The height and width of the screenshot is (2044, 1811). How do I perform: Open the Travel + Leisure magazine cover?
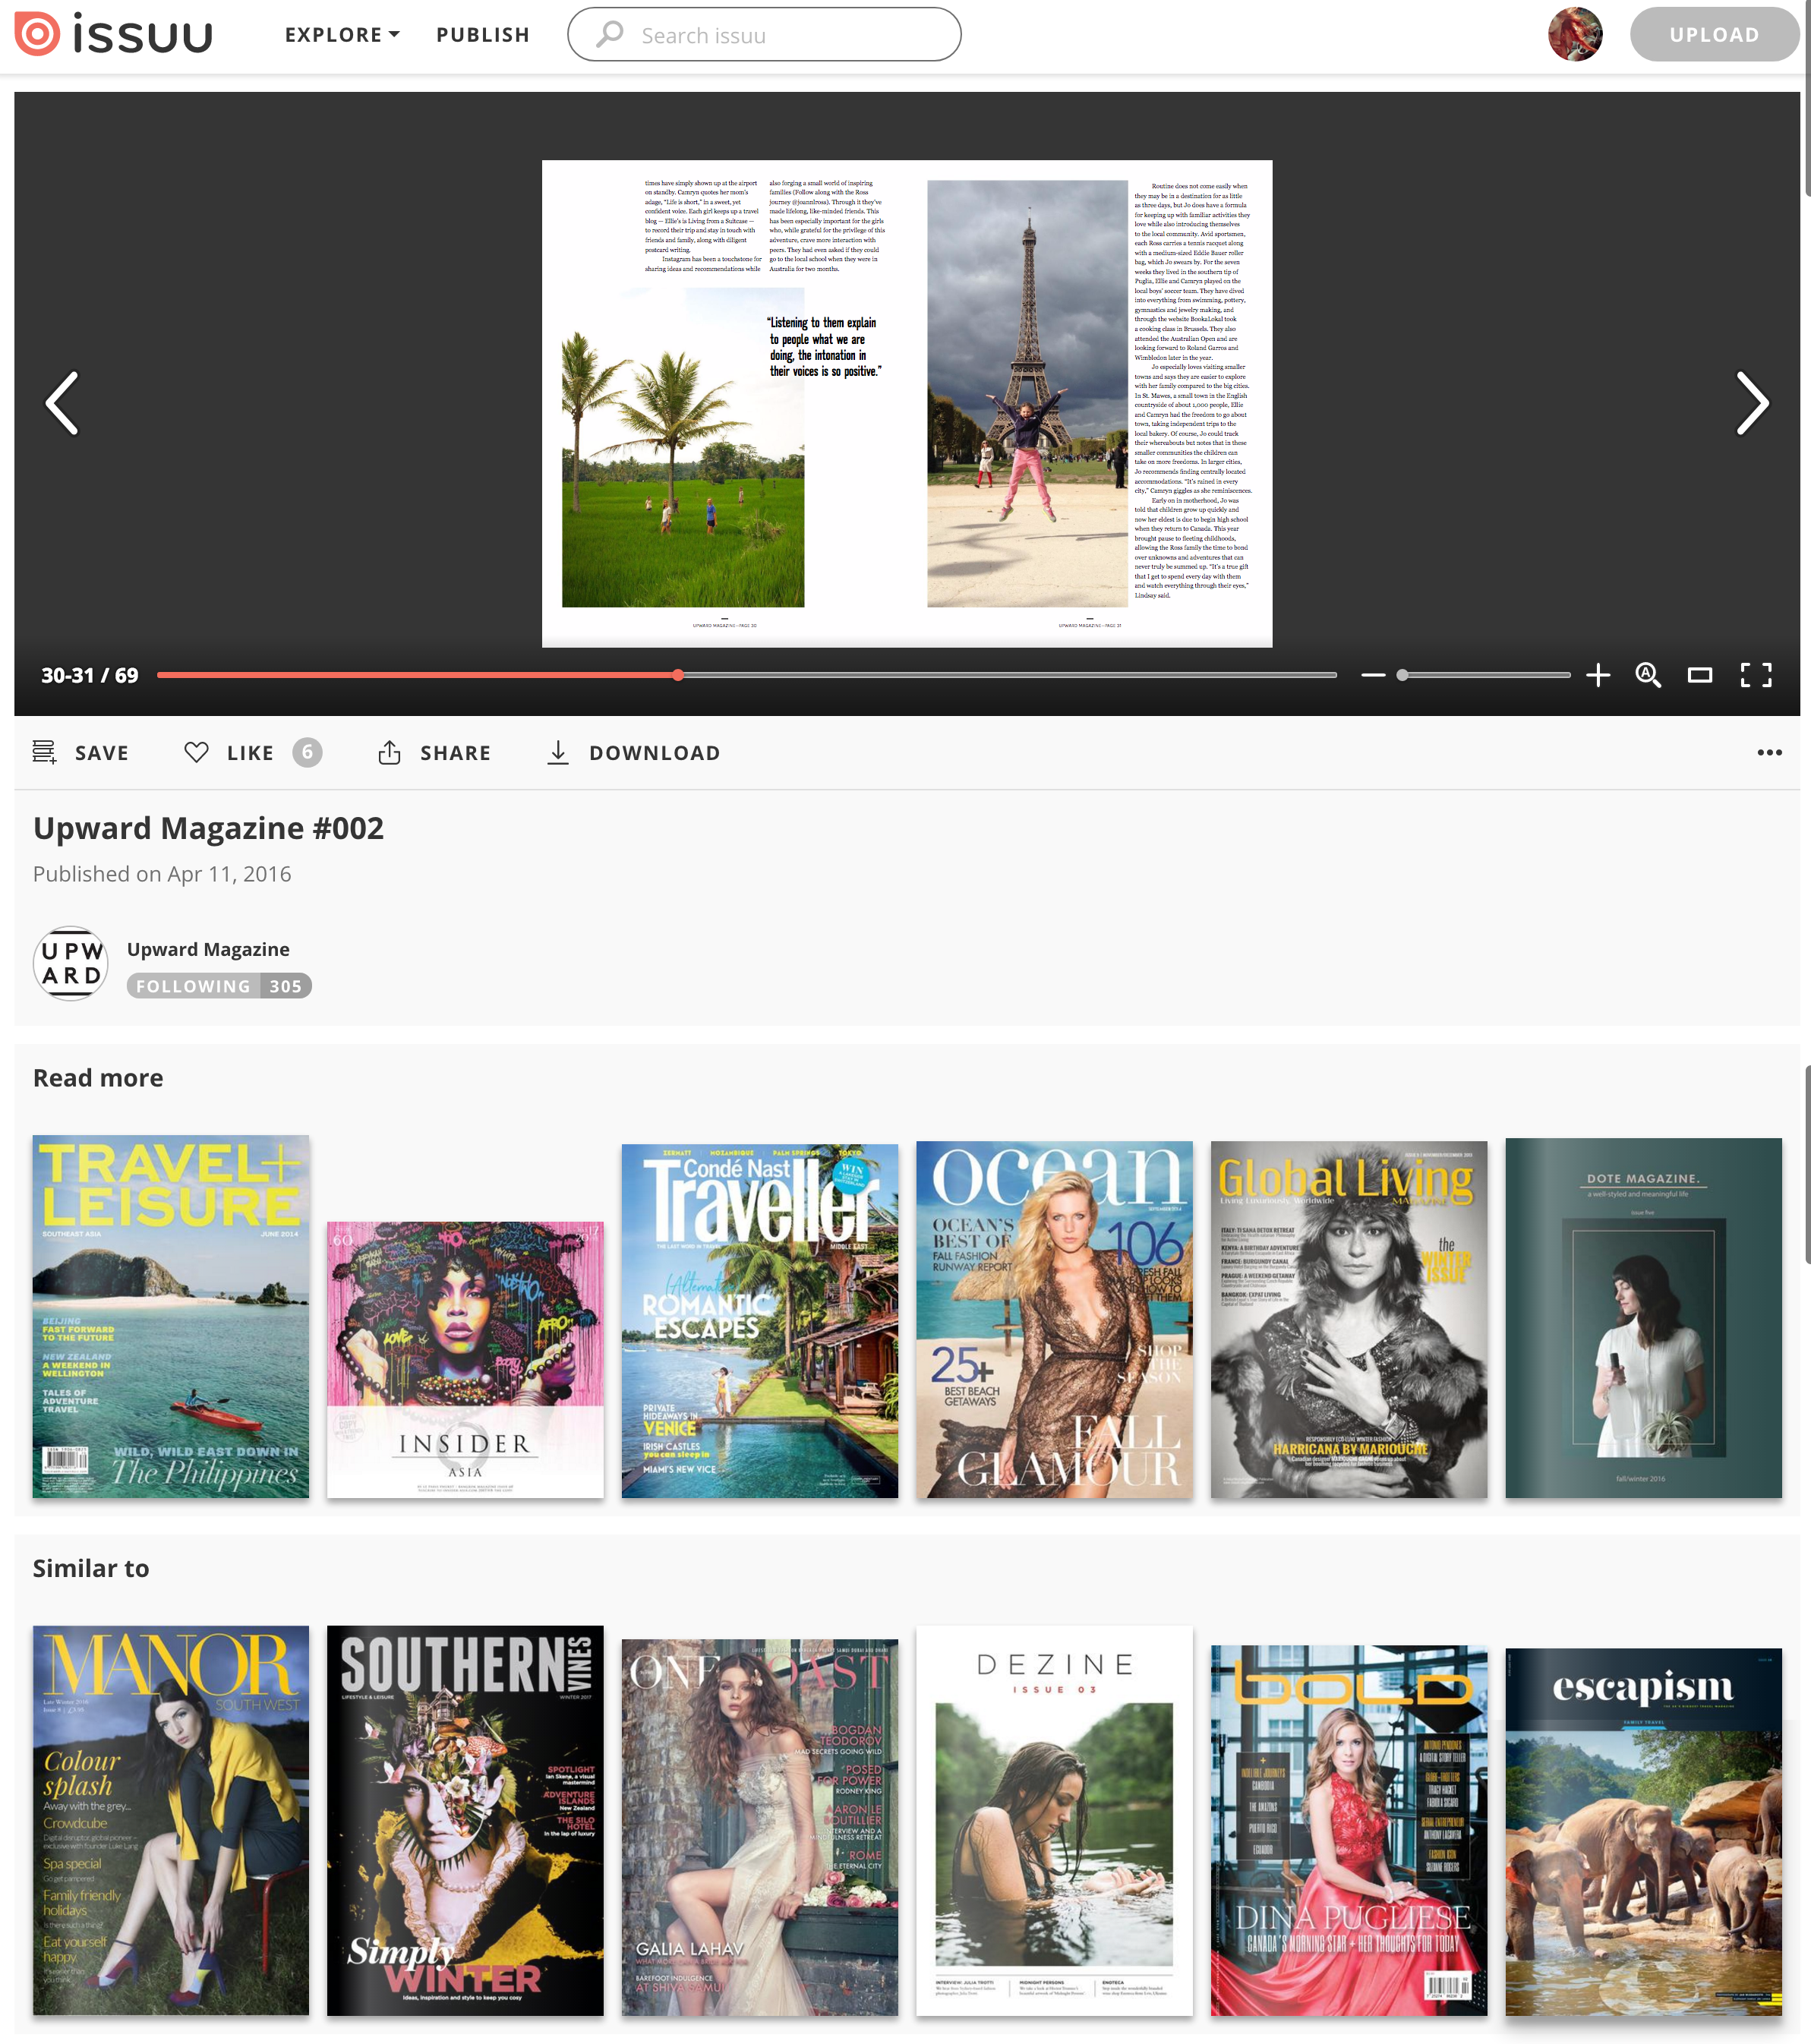click(171, 1316)
